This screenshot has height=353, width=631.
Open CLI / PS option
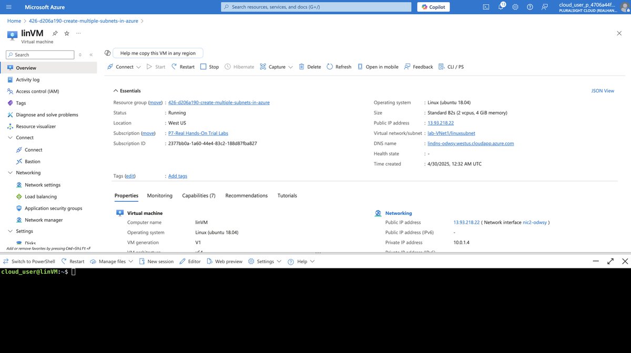point(451,67)
